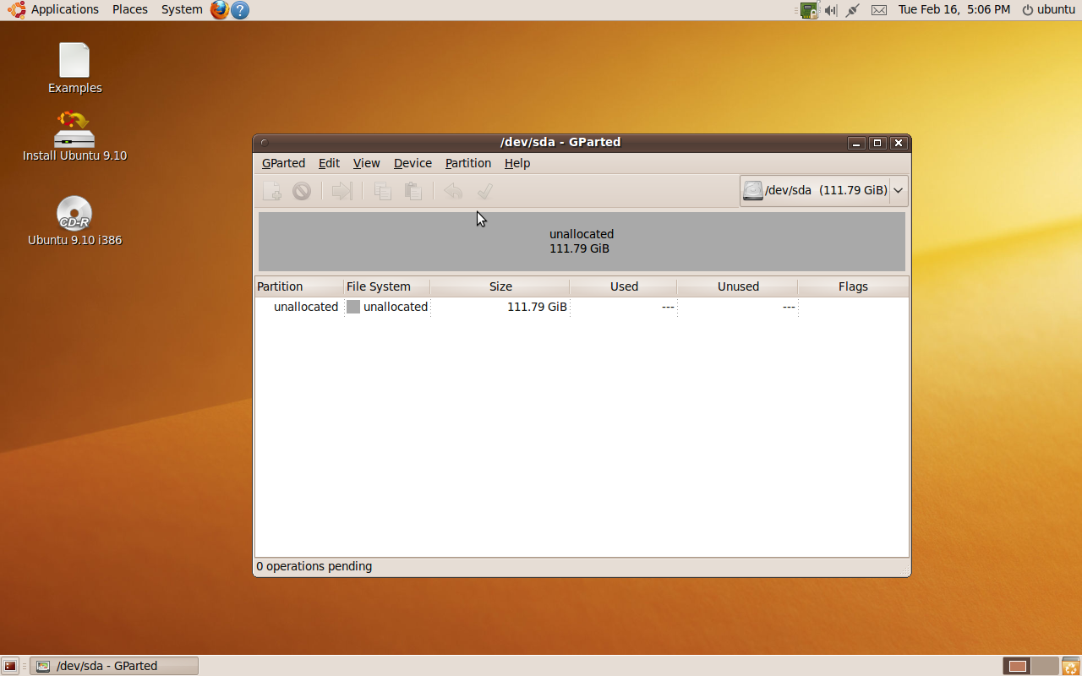Sort by the Flags column header

(853, 286)
